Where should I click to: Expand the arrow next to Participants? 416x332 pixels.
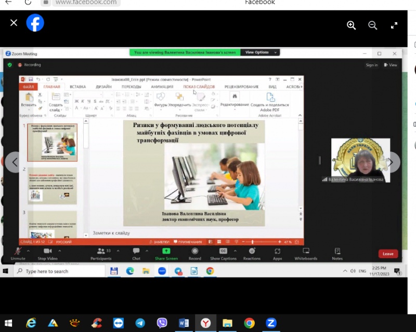118,251
